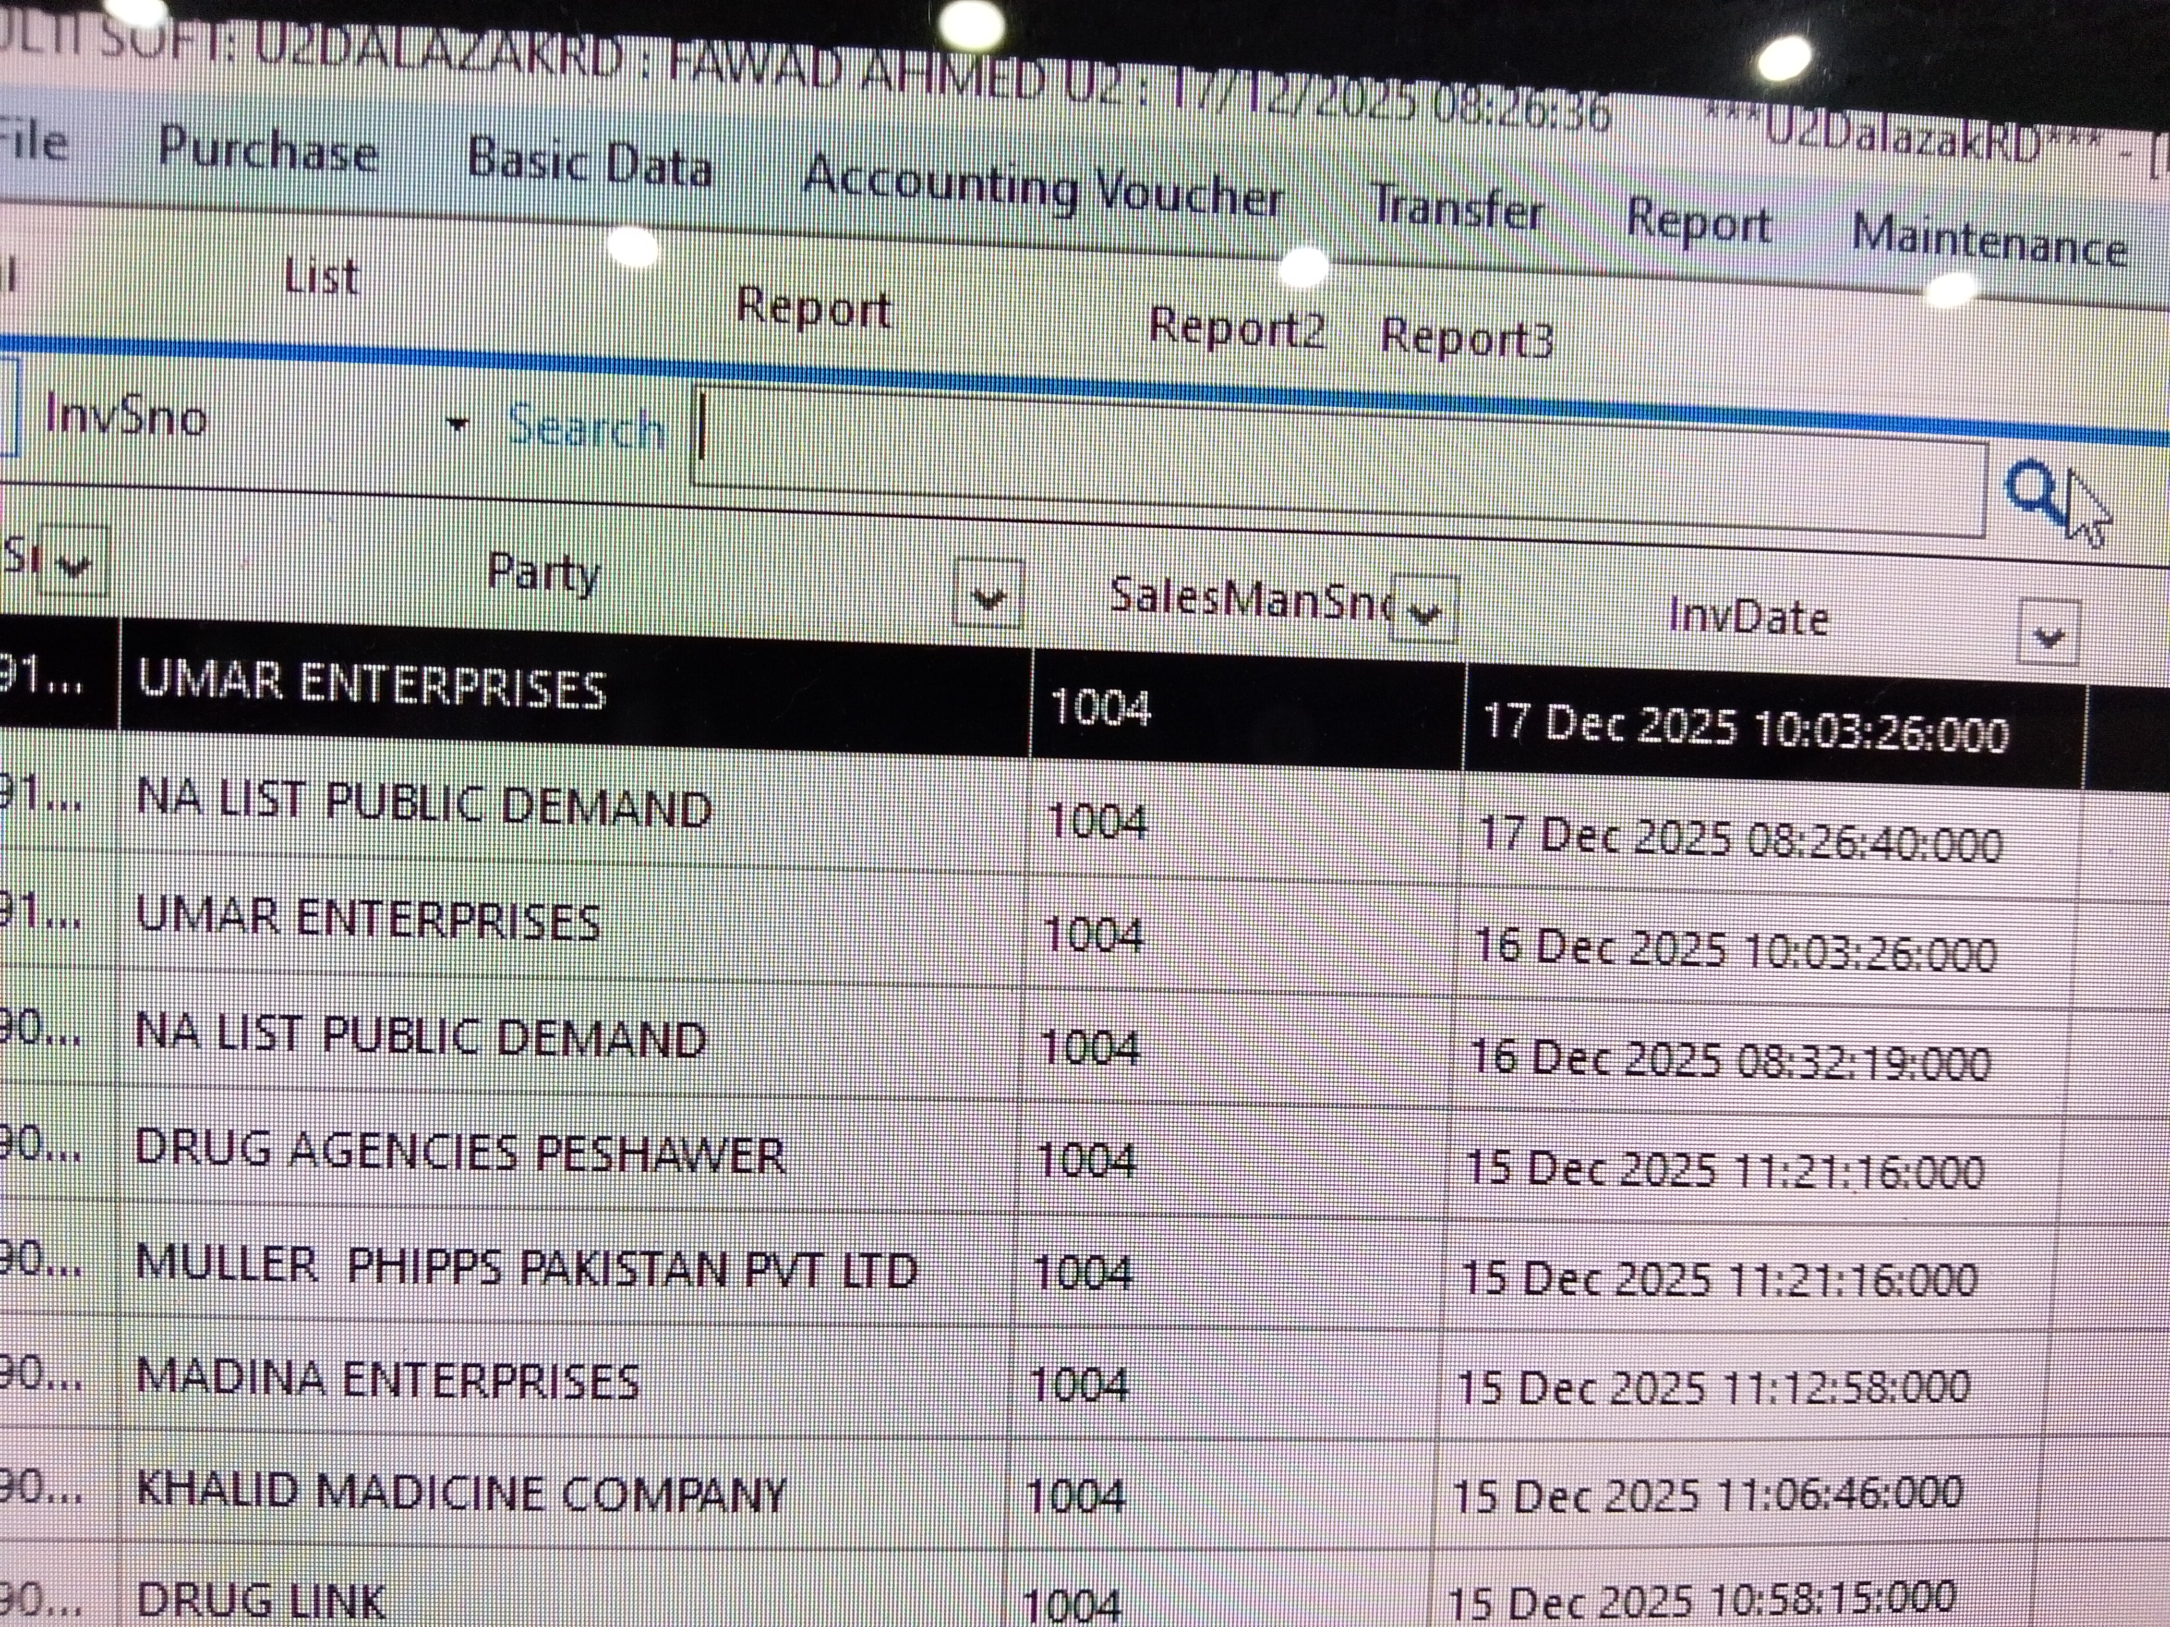Click the InvDate column header
This screenshot has height=1627, width=2170.
click(x=1748, y=618)
